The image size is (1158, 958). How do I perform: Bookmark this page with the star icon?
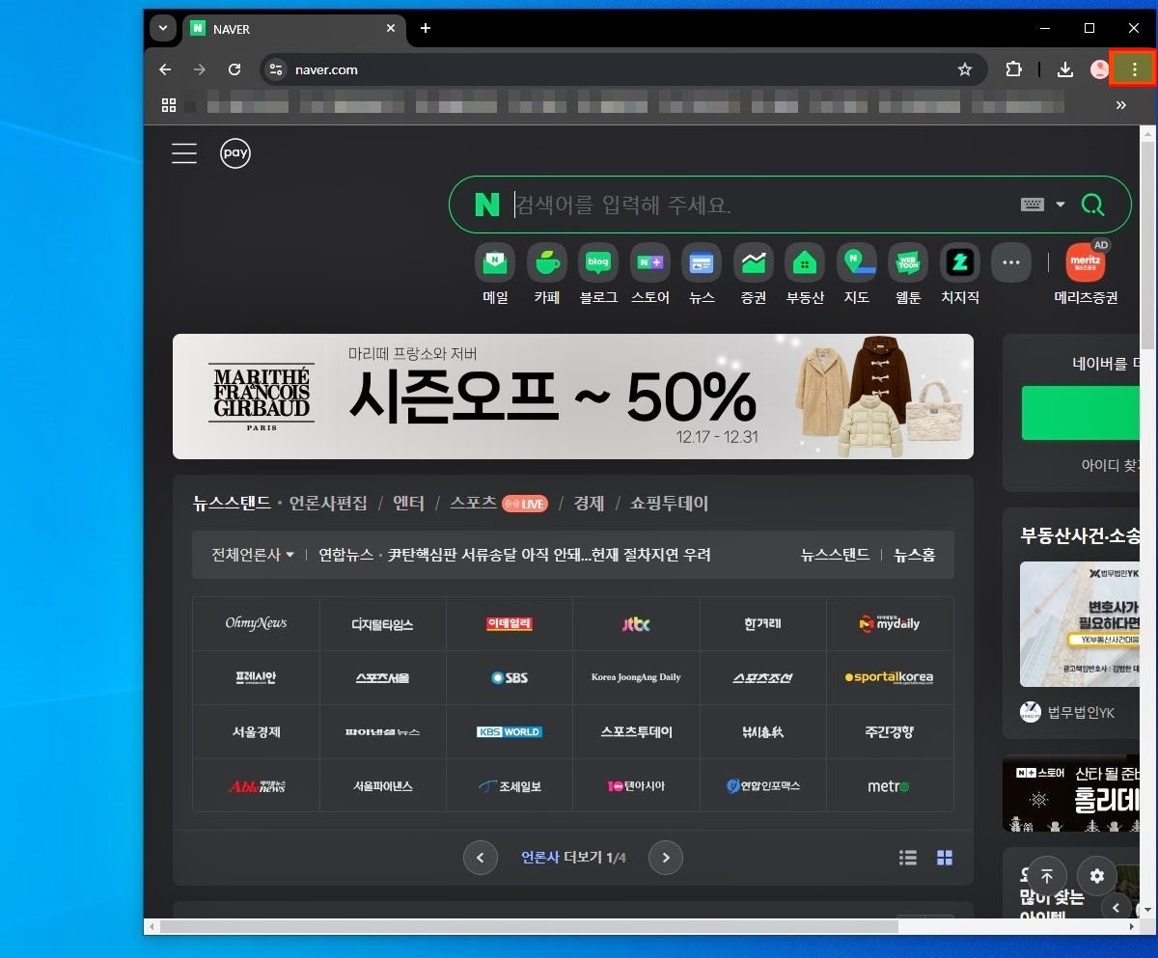(x=964, y=69)
